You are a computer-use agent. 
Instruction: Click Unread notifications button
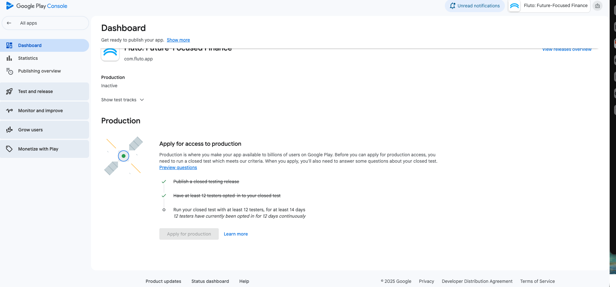[475, 6]
